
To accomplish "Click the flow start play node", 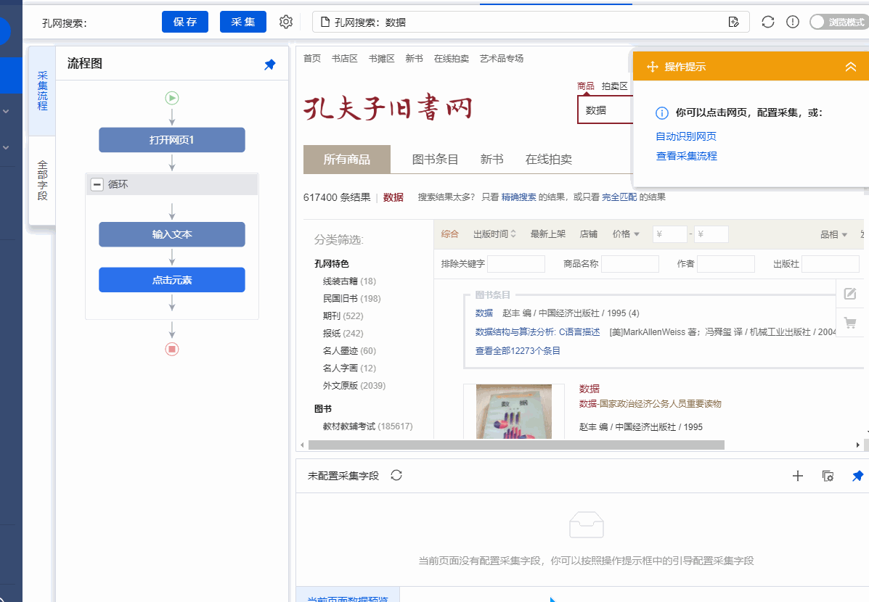I will click(172, 98).
